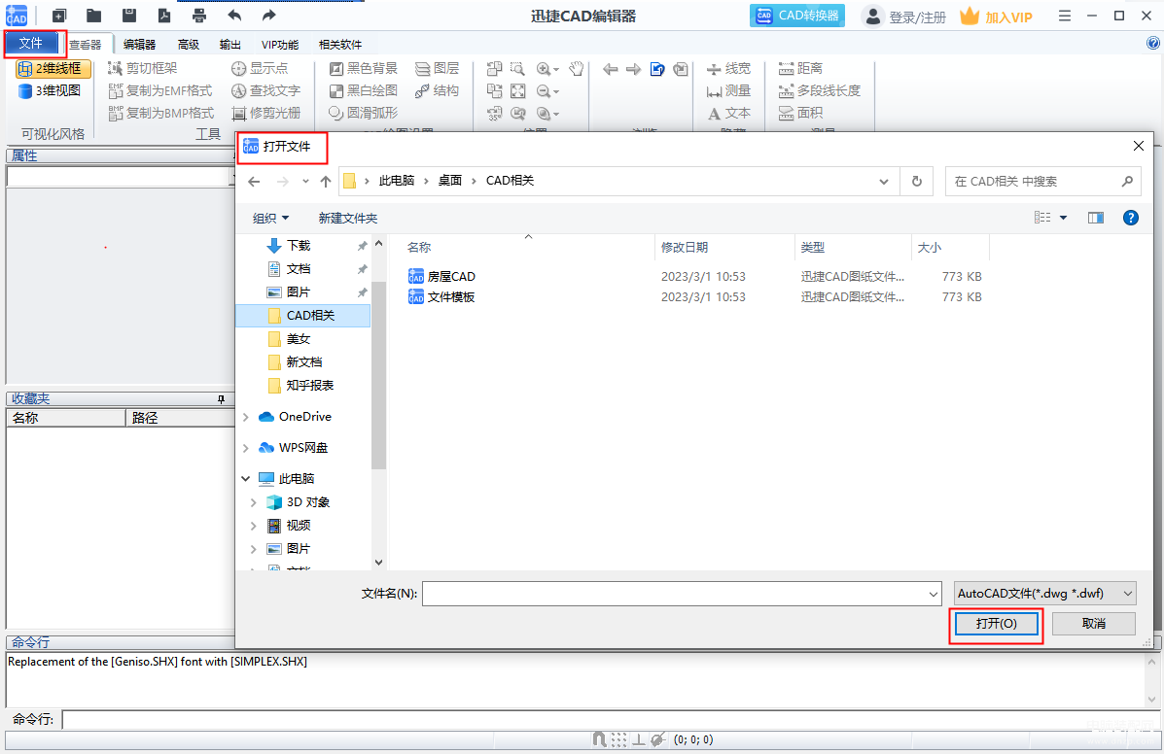
Task: Select the 线宽 tool
Action: click(729, 68)
